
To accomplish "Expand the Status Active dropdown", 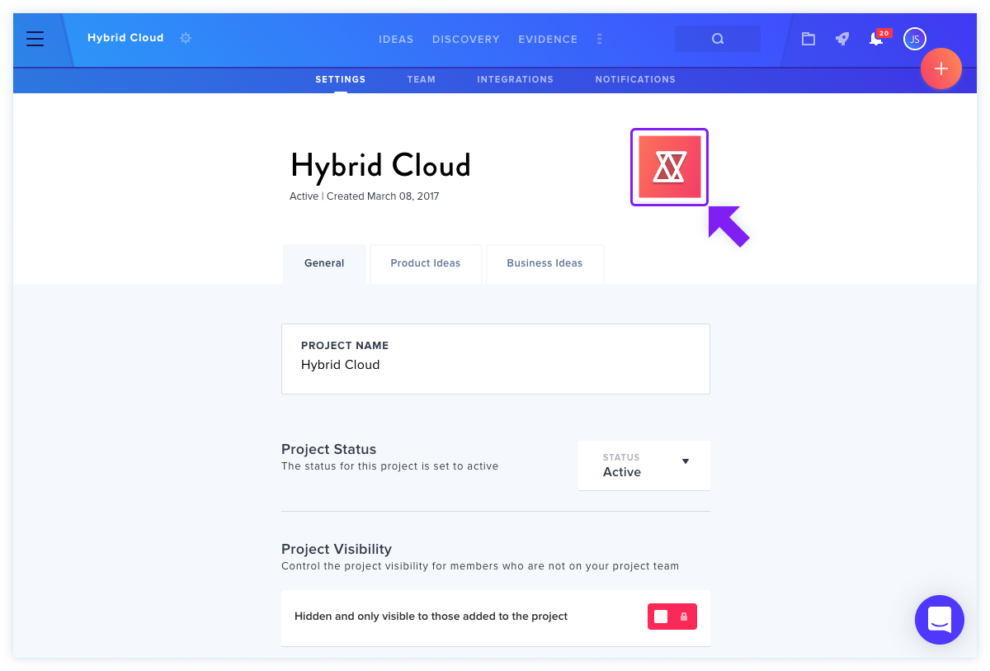I will pyautogui.click(x=644, y=465).
